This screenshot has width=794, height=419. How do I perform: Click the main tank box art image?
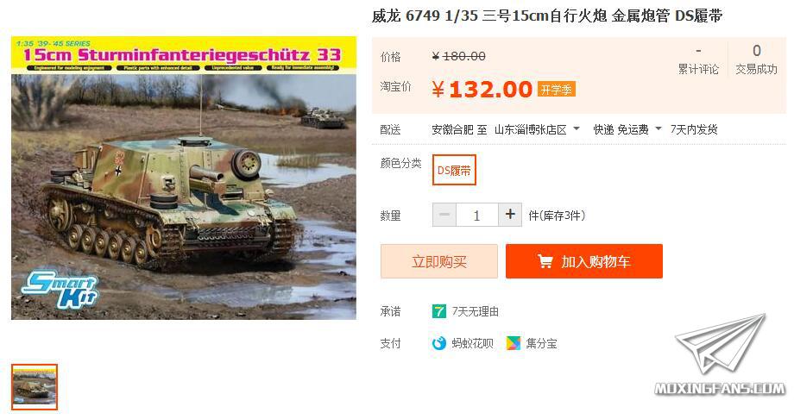point(184,178)
